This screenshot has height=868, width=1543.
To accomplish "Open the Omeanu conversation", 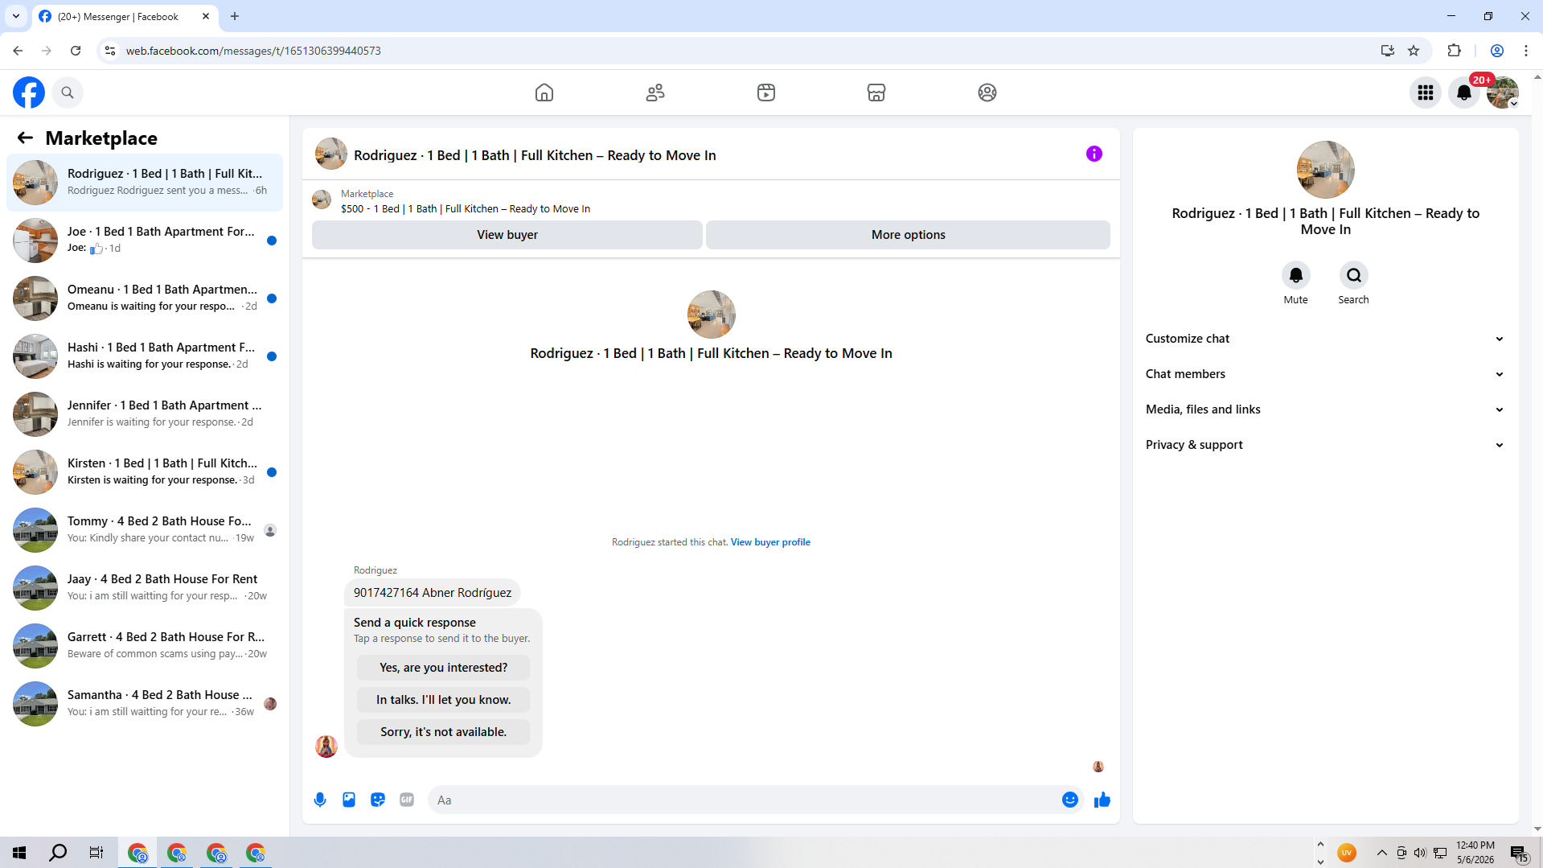I will (145, 298).
